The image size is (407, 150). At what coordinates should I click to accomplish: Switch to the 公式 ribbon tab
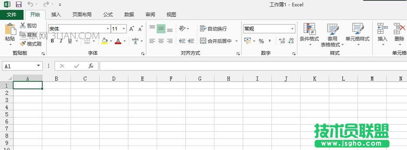pos(108,15)
